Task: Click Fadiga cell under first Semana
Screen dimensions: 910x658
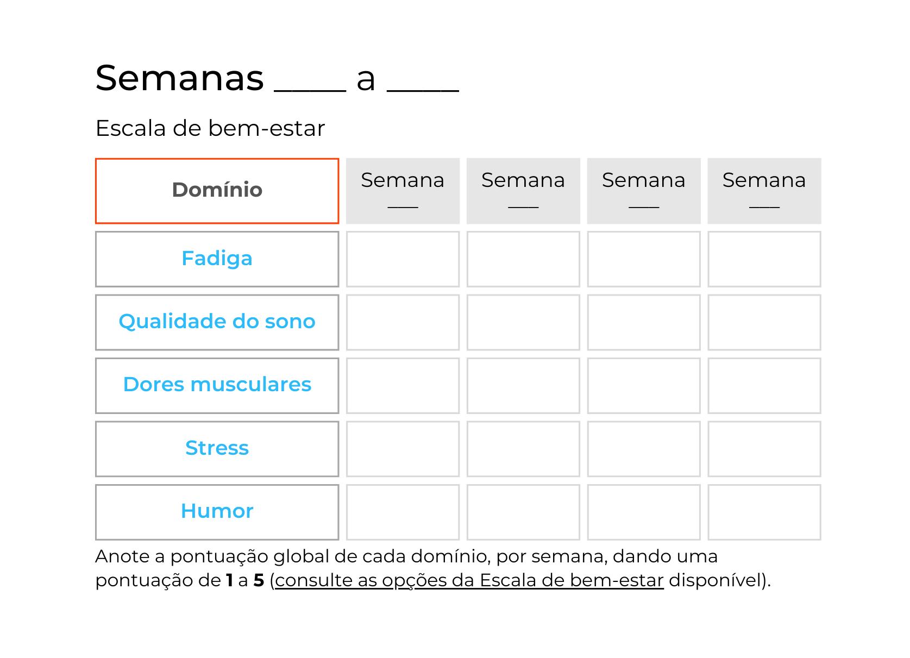Action: pyautogui.click(x=403, y=259)
